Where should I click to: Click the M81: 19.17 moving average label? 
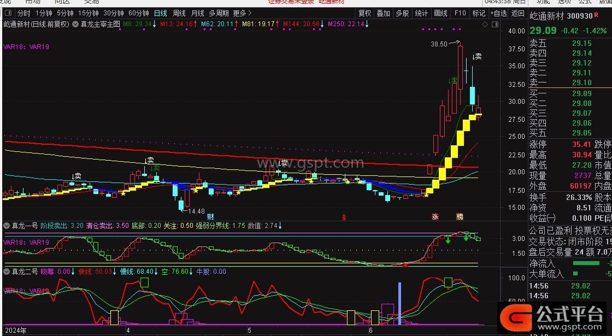coord(260,24)
